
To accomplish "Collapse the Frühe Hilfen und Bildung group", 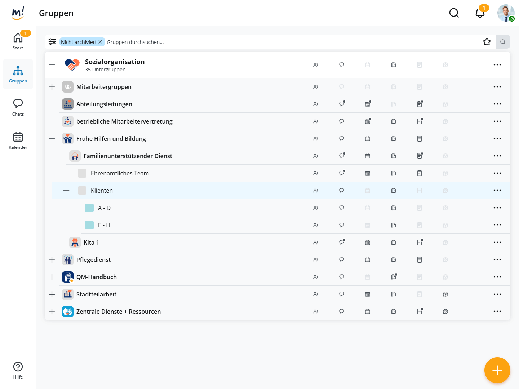I will click(x=52, y=139).
